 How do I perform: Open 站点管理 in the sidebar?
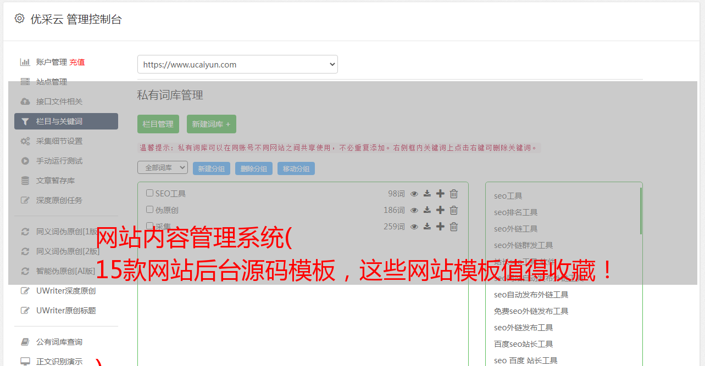pyautogui.click(x=52, y=82)
